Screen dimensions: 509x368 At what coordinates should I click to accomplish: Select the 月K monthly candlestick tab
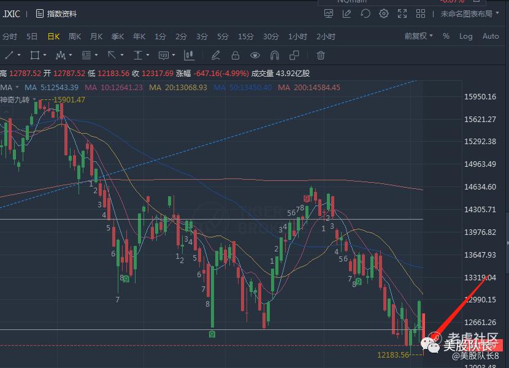point(96,36)
